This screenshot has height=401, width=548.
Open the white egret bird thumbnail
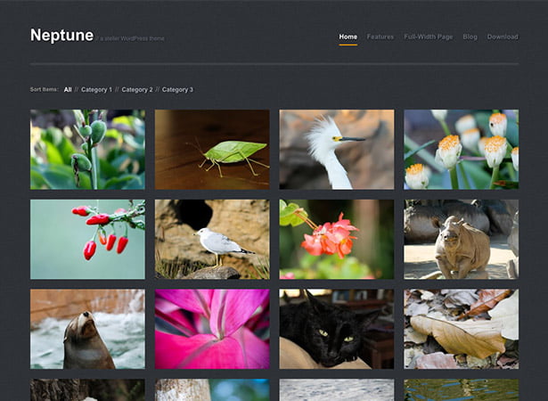337,150
